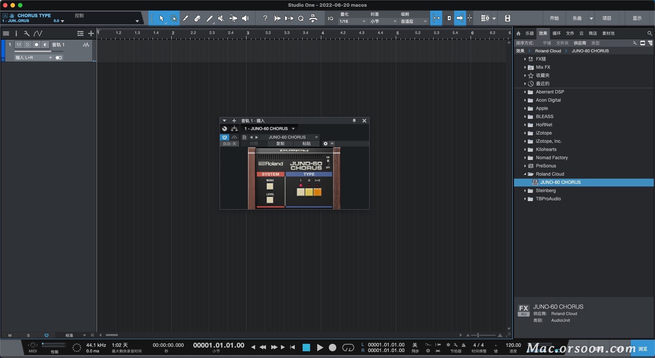The image size is (655, 358).
Task: Flip the JUNO-60 ON/OFF switch
Action: [328, 162]
